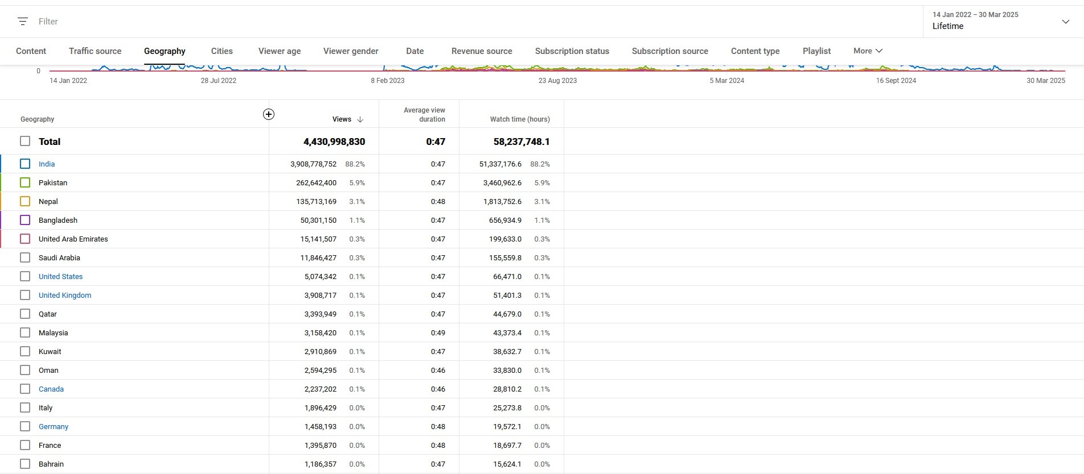Screen dimensions: 1084x474
Task: Open the Viewer age tab
Action: tap(280, 51)
